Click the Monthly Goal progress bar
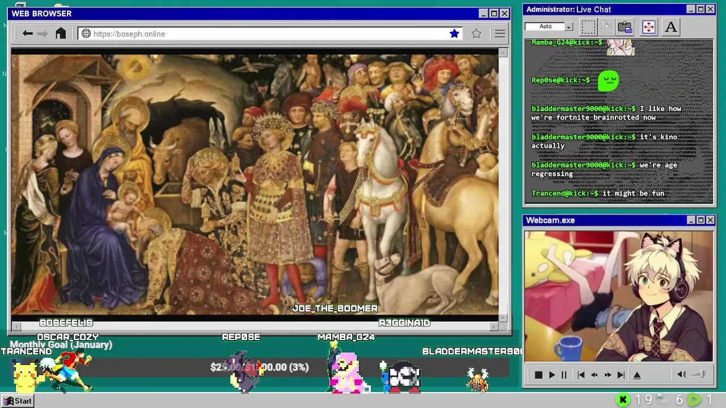This screenshot has height=408, width=726. pos(259,367)
